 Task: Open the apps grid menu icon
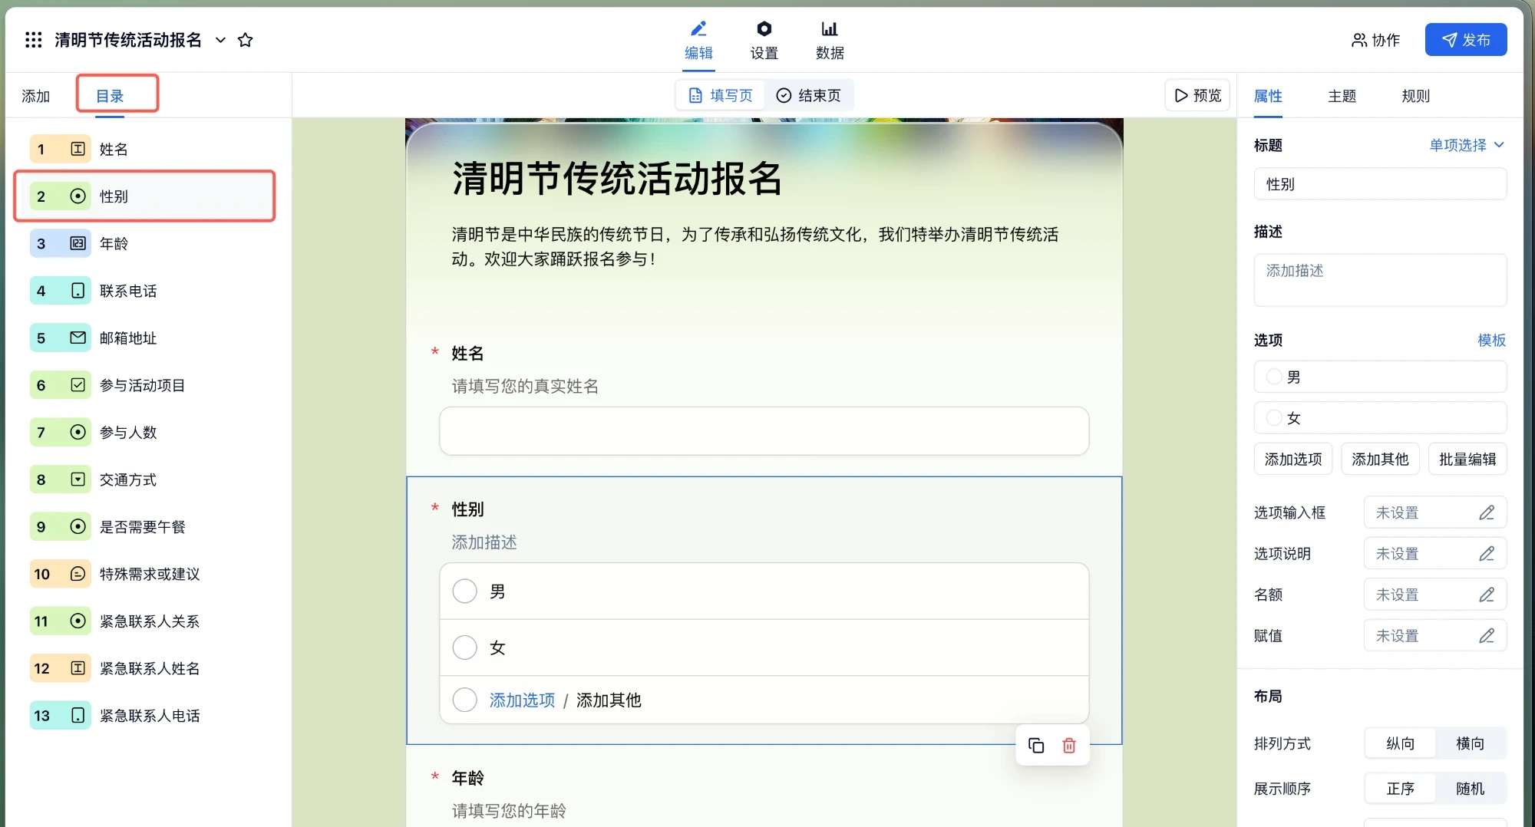pos(33,40)
